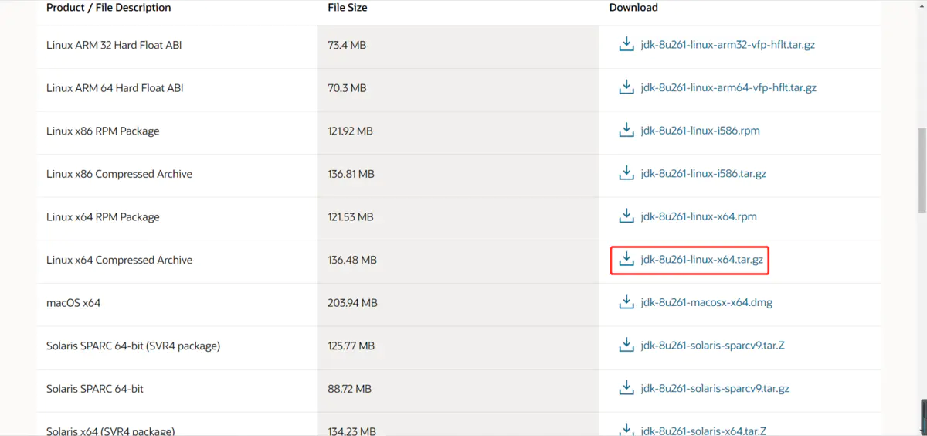Select Linux x64 RPM Package text
Screen dimensions: 927x436
pos(103,217)
